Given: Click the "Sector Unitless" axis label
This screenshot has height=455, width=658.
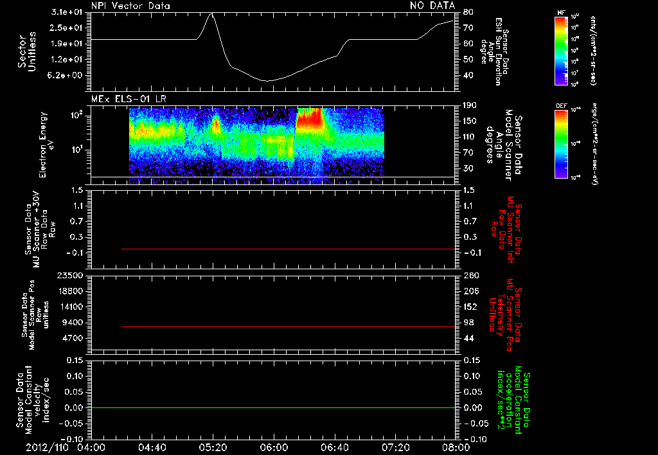Looking at the screenshot, I should point(27,51).
